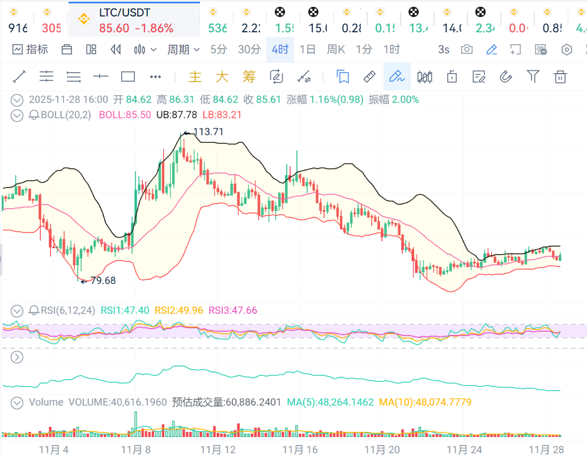The height and width of the screenshot is (458, 587).
Task: Open the 周期 period dropdown
Action: pos(184,50)
